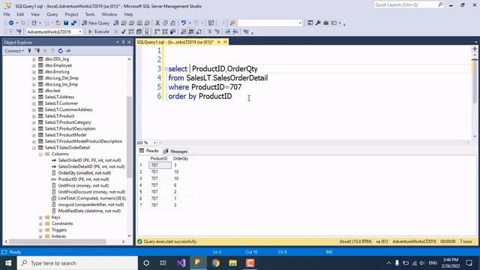480x270 pixels.
Task: Click the Open File folder icon
Action: point(58,23)
